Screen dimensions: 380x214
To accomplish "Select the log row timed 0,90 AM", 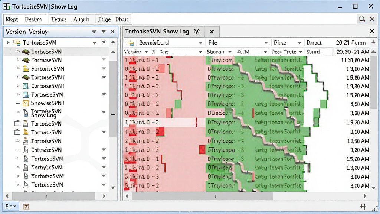I will (x=246, y=132).
